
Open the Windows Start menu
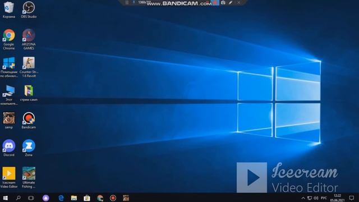click(5, 198)
